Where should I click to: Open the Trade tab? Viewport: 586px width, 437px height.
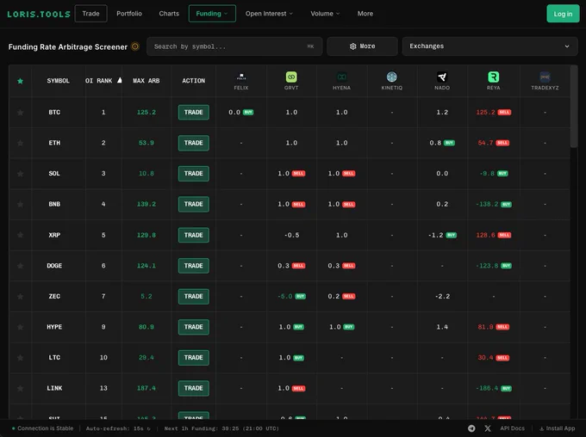(x=90, y=14)
